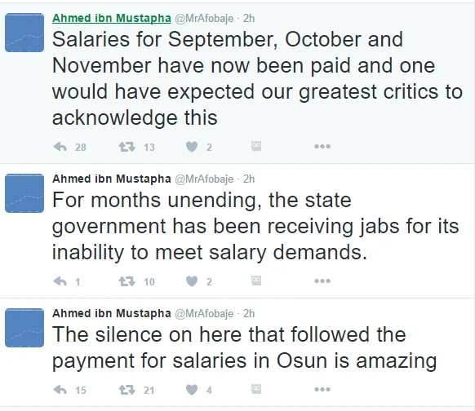This screenshot has width=475, height=411.
Task: Click owl icon on Osun salaries tweet
Action: click(256, 389)
